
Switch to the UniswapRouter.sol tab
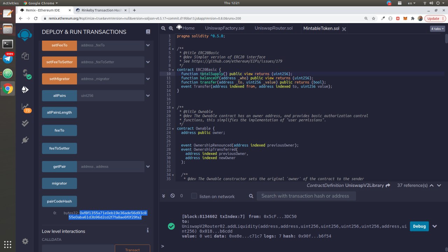[x=274, y=28]
